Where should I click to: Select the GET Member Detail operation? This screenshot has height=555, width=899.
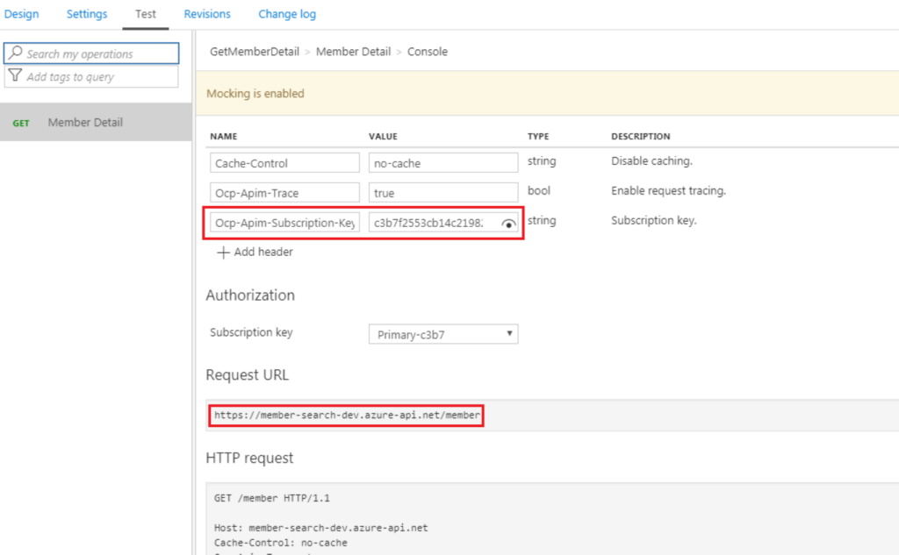click(96, 122)
